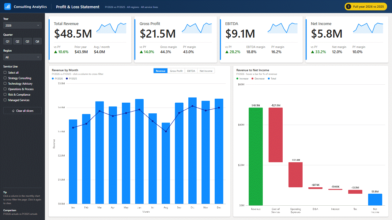The width and height of the screenshot is (392, 220).
Task: Select the Q2 quarter button
Action: 17,41
